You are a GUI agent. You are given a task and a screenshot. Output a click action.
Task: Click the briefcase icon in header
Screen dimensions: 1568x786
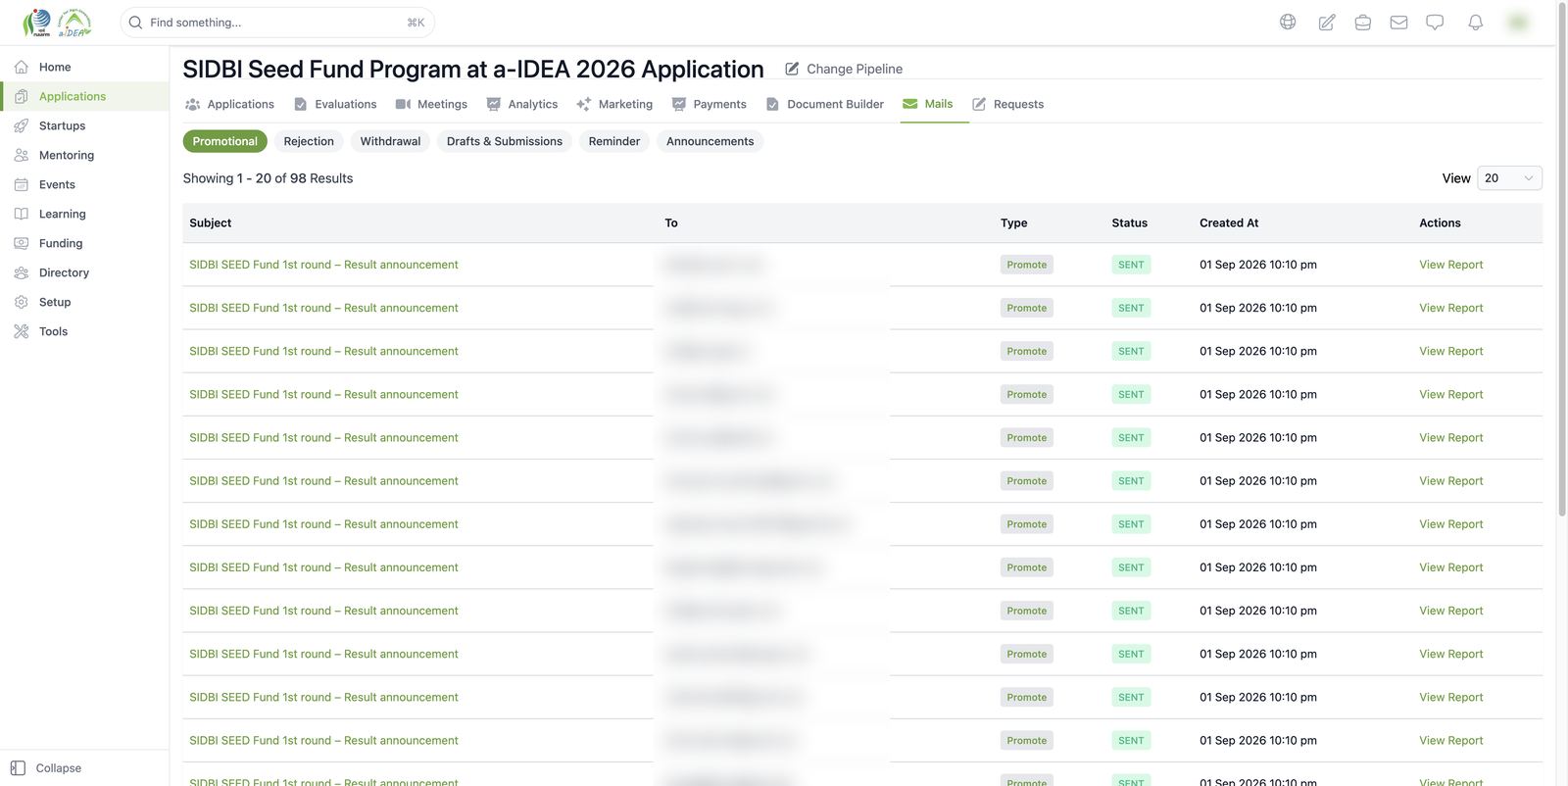pos(1362,22)
